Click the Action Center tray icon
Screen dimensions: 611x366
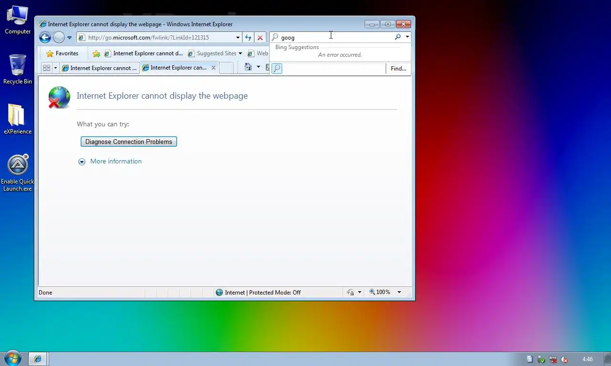click(x=530, y=359)
